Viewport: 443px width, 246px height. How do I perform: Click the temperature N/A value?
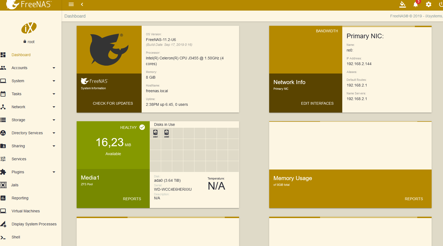pos(216,186)
